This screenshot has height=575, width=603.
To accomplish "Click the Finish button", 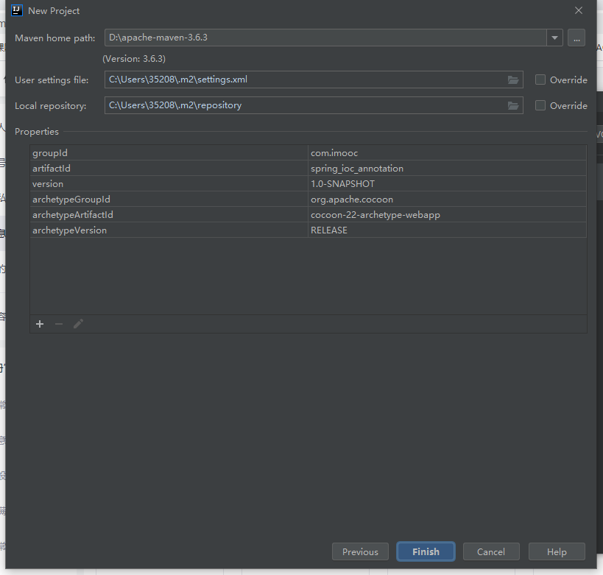I will click(x=426, y=551).
